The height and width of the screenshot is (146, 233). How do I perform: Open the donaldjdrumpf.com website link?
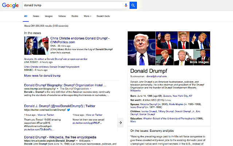157,76
